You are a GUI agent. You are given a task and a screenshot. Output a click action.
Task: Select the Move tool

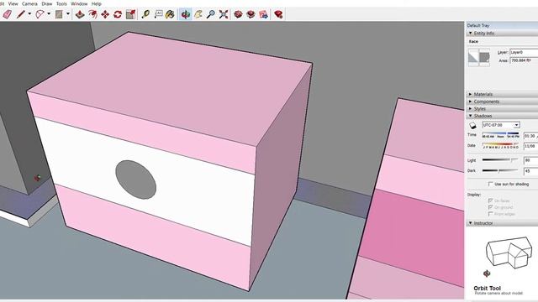pyautogui.click(x=105, y=14)
